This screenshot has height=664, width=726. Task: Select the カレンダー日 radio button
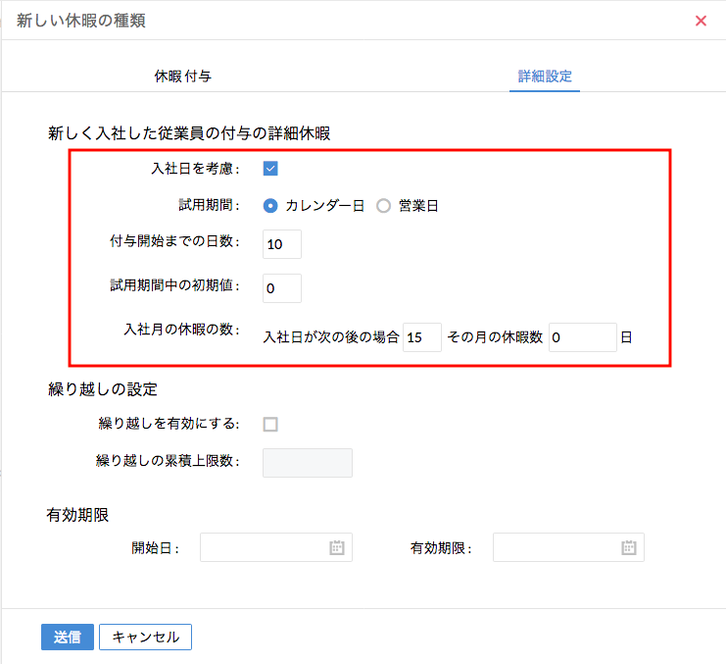coord(270,206)
